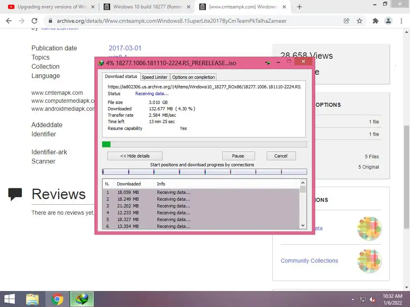Screen dimensions: 410x307
Task: Click the network icon in system tray
Action: [x=363, y=299]
